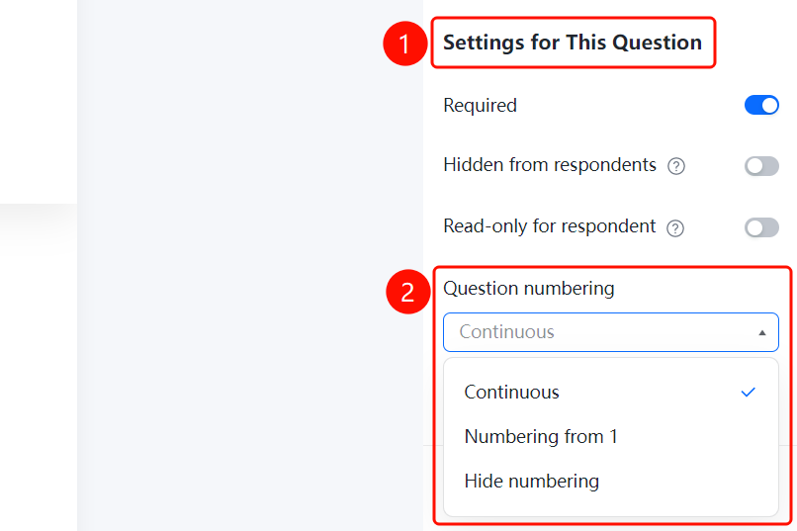Click the Question numbering label
Viewport: 797px width, 531px height.
point(529,289)
